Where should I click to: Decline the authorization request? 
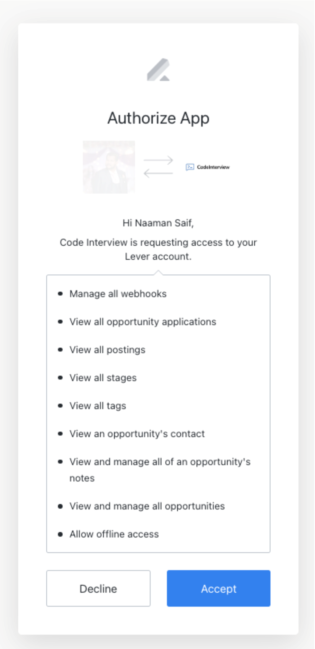(98, 588)
